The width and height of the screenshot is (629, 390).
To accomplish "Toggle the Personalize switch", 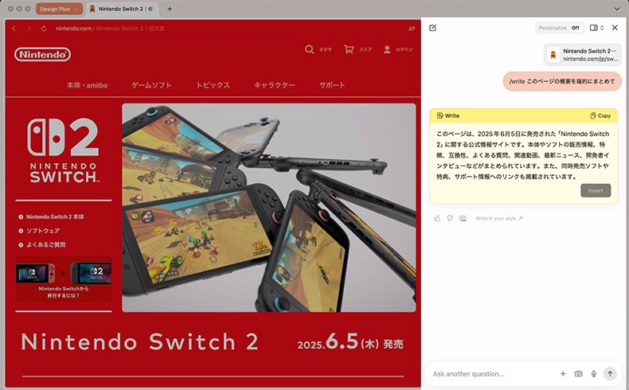I will tap(576, 28).
